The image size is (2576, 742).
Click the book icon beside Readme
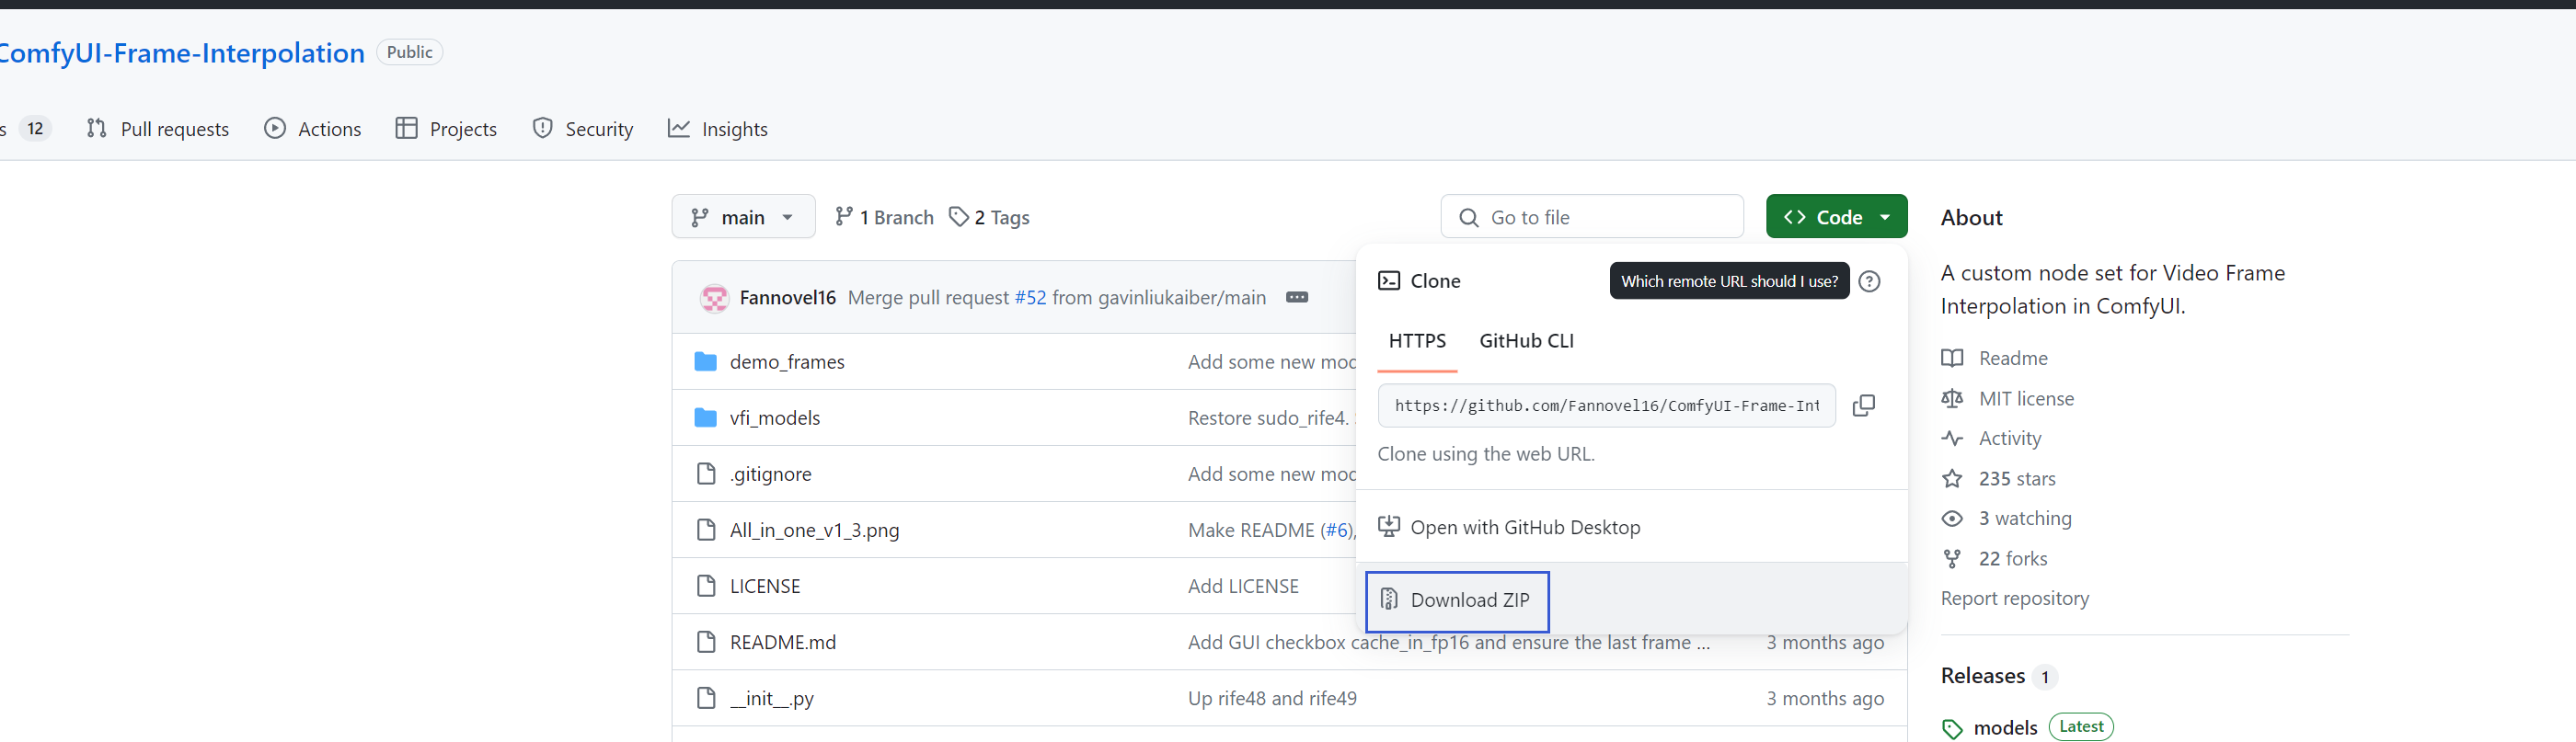[x=1952, y=358]
